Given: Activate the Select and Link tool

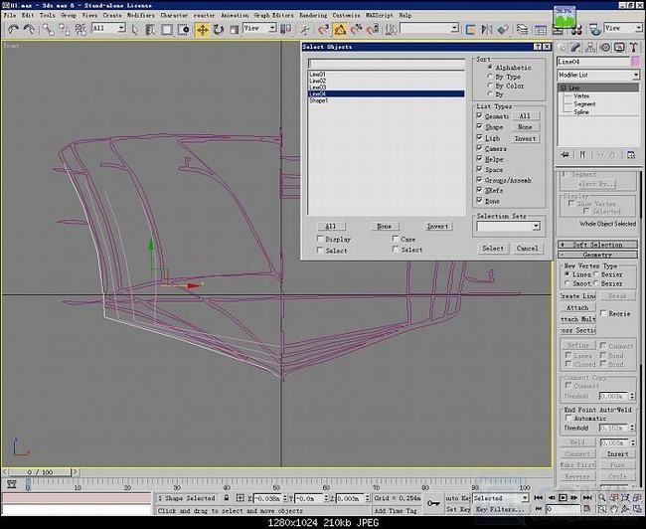Looking at the screenshot, I should (x=49, y=29).
